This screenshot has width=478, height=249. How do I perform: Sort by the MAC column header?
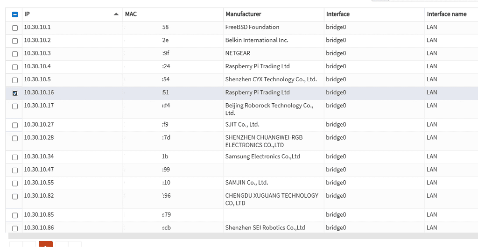(x=131, y=14)
